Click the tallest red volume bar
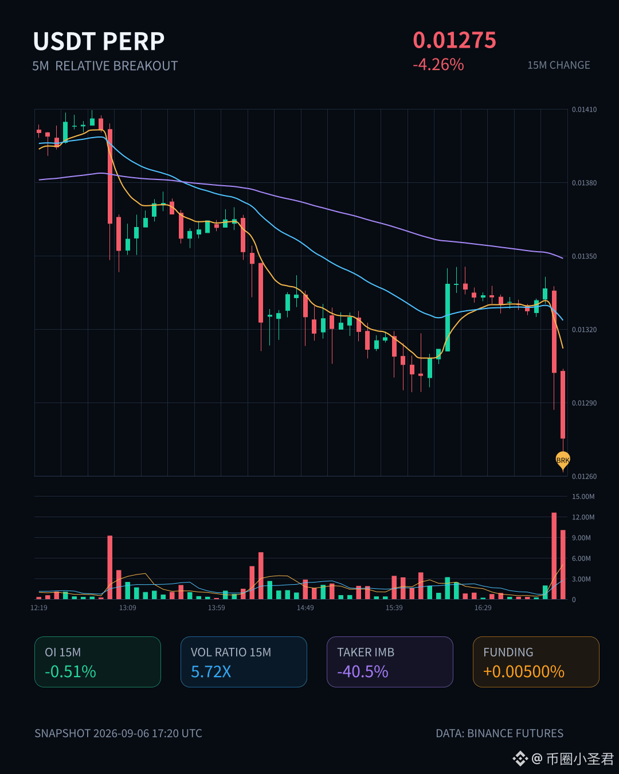Viewport: 619px width, 774px height. tap(554, 556)
